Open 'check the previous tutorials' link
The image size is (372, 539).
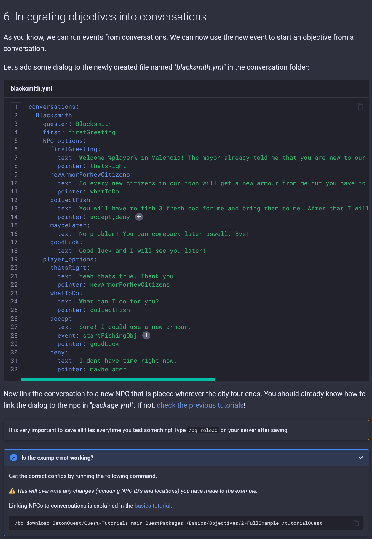(200, 405)
